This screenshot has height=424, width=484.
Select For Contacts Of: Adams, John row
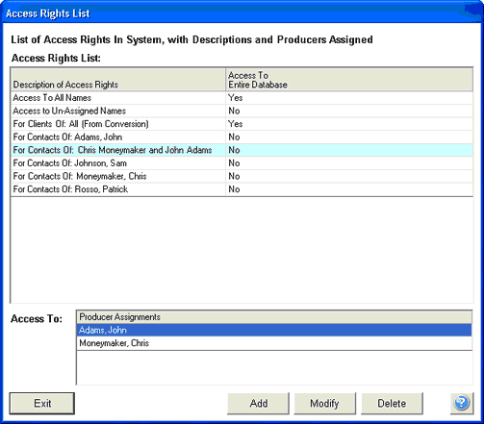tap(242, 137)
